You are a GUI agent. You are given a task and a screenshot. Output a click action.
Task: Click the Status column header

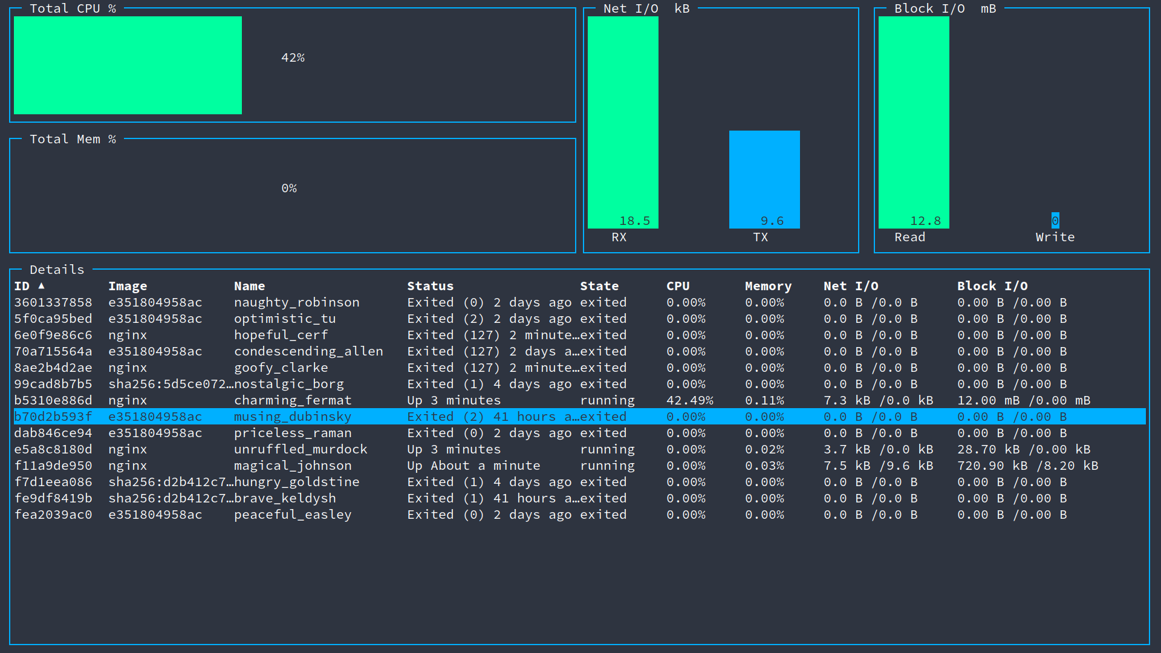[430, 286]
